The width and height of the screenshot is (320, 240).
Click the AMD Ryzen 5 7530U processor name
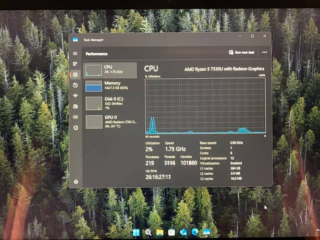[x=224, y=69]
